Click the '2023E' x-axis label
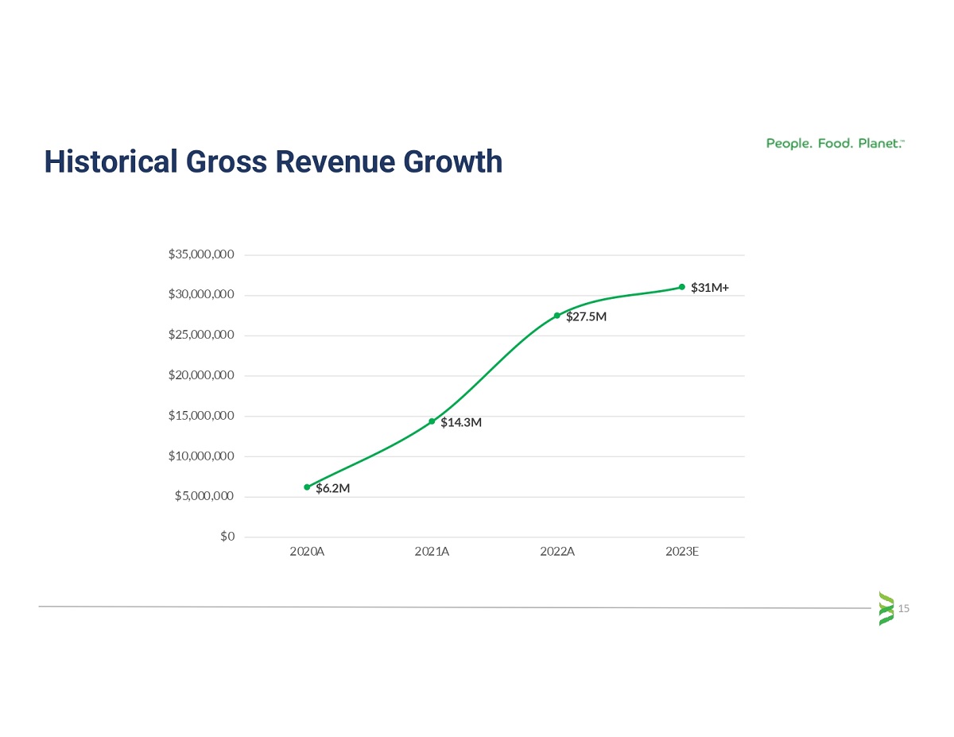The image size is (954, 737). tap(682, 551)
